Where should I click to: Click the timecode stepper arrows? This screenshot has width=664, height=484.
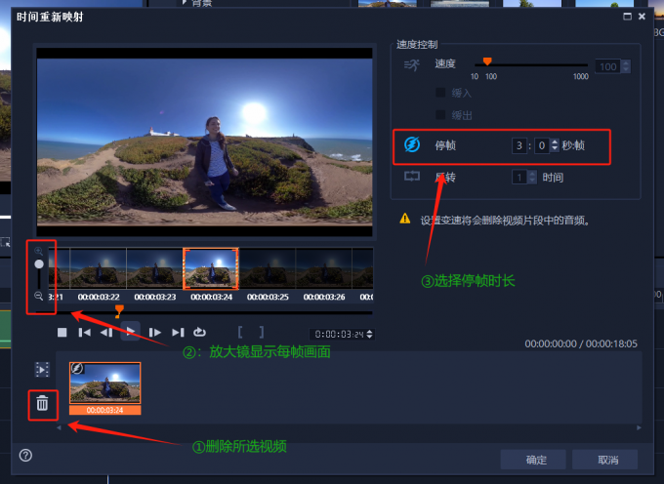[x=370, y=335]
